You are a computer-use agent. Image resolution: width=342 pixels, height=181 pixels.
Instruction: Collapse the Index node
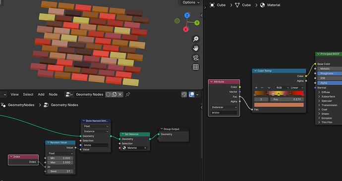(11, 157)
